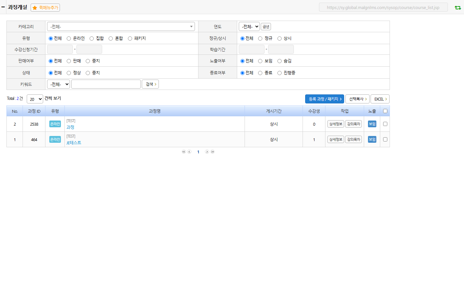Click the 학습기간 end date field
Screen dimensions: 464x290
(x=281, y=49)
